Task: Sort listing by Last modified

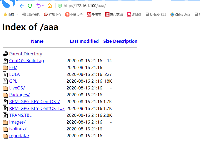Action: [84, 41]
